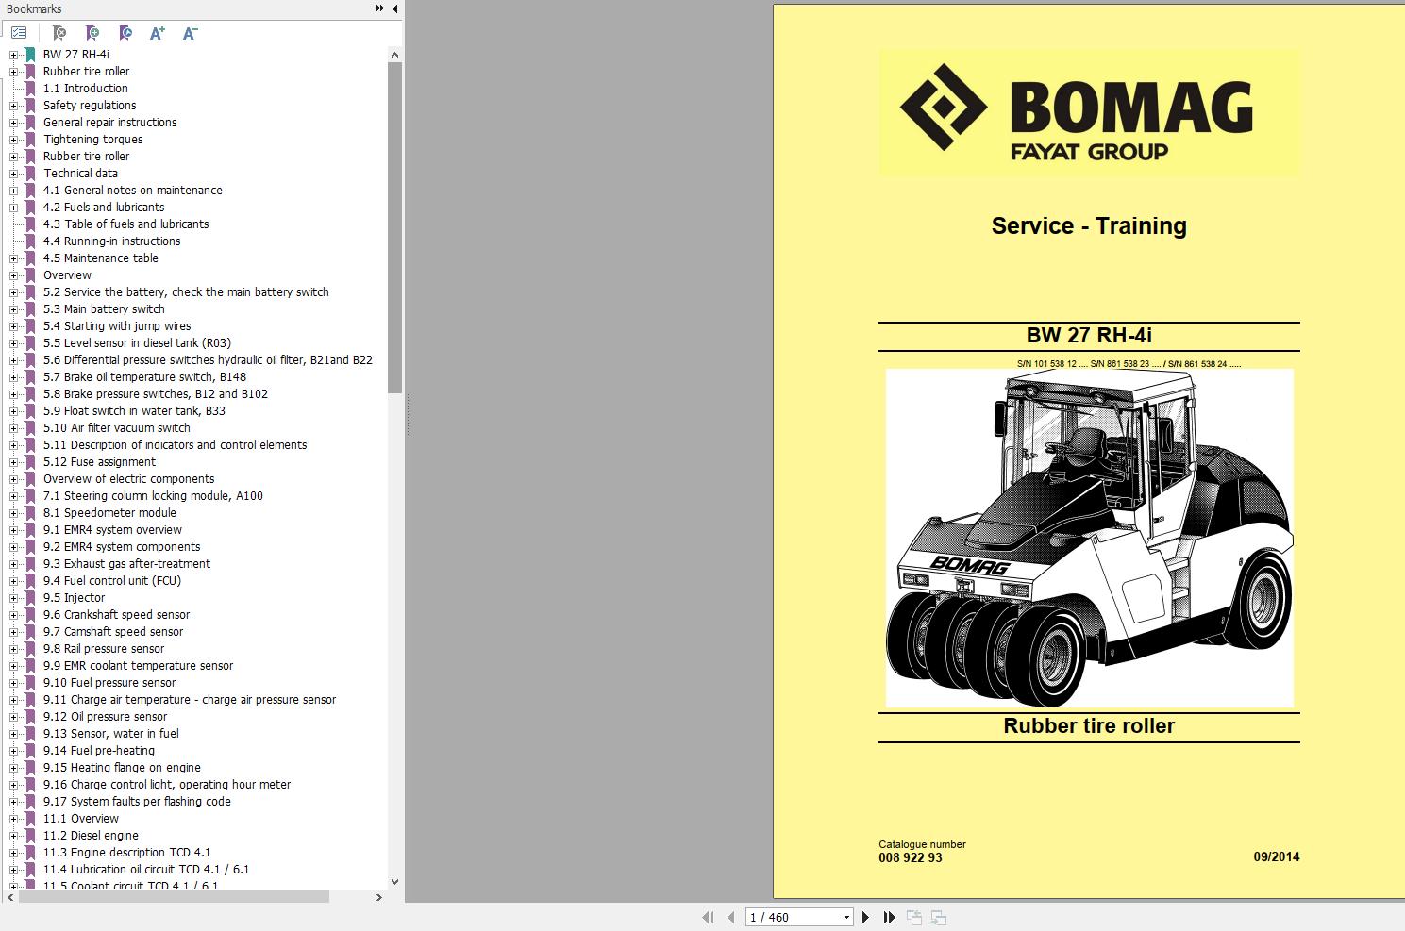This screenshot has width=1405, height=931.
Task: Open bookmark 5.6 Differential pressure switches hydraulic oil filter
Action: pos(208,360)
